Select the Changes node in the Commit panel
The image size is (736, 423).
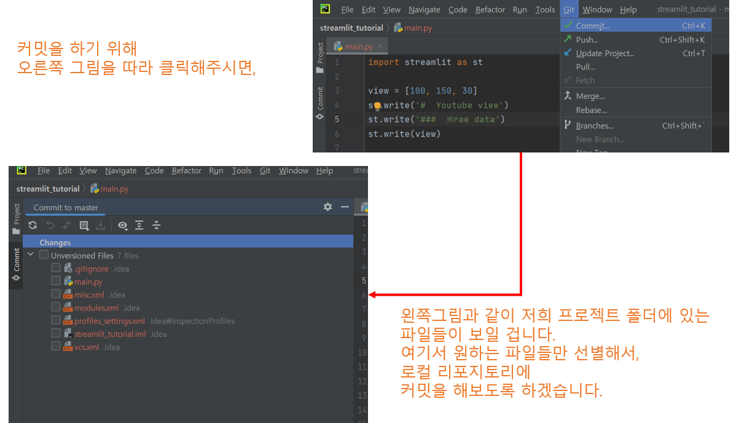click(188, 242)
